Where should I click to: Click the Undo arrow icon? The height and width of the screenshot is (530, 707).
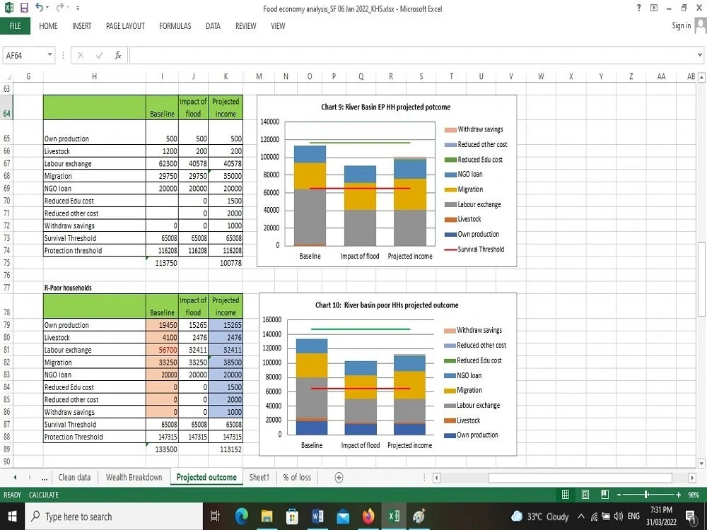pyautogui.click(x=39, y=8)
